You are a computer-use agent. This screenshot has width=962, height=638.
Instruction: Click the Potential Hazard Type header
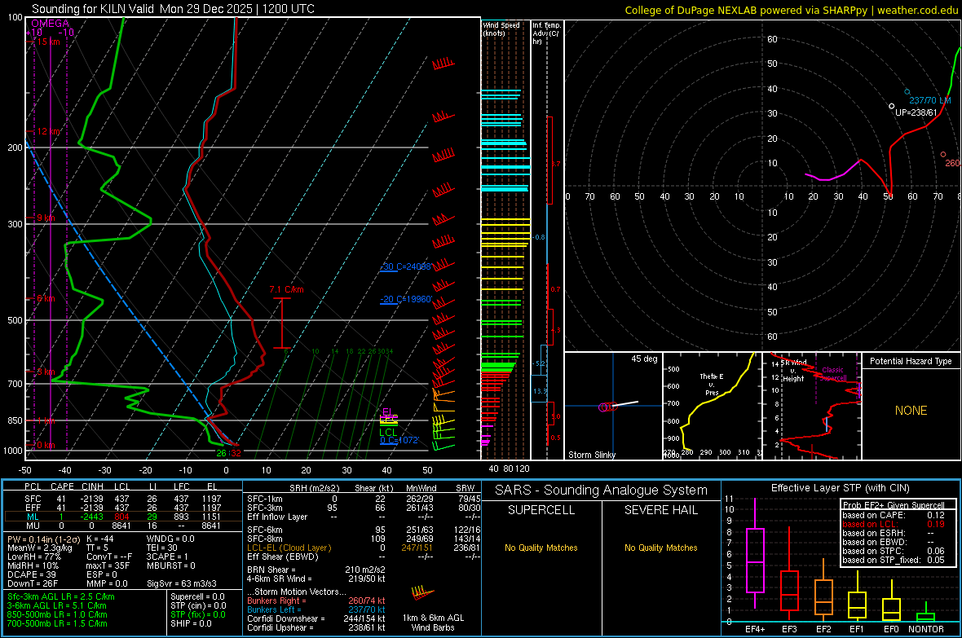911,361
